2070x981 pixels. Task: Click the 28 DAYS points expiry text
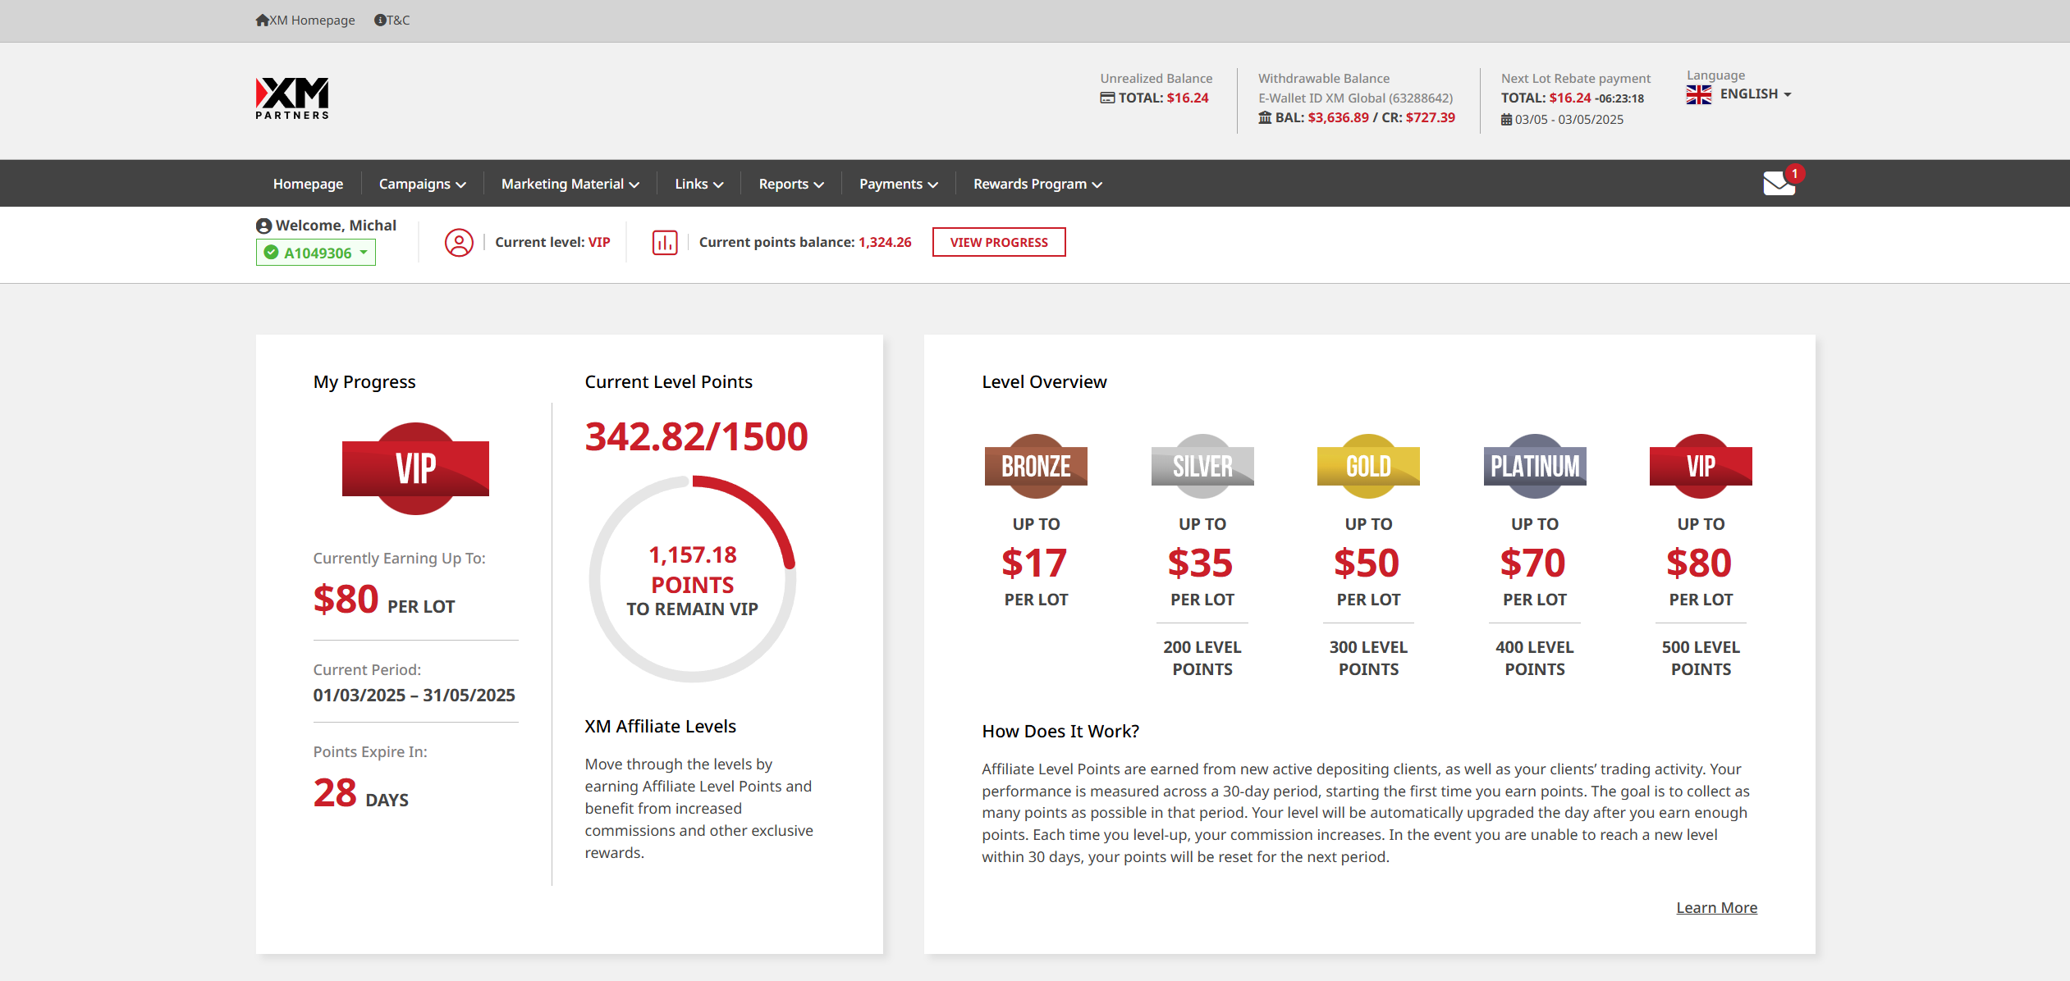coord(360,793)
